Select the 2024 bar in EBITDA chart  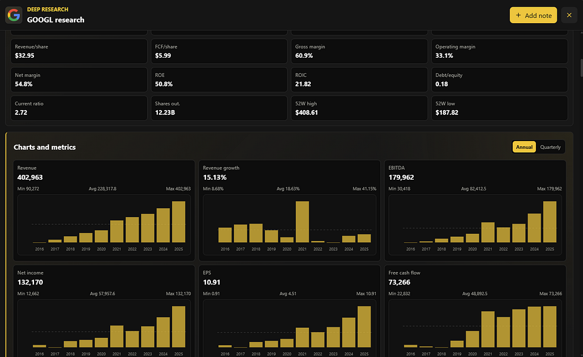(x=534, y=228)
